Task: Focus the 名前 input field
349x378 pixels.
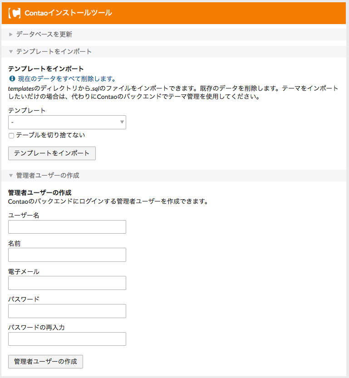Action: pyautogui.click(x=67, y=255)
